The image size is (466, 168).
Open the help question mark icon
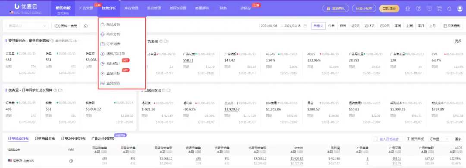[419, 9]
